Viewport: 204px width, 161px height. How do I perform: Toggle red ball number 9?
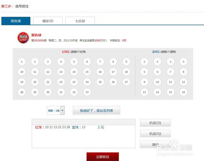click(126, 62)
